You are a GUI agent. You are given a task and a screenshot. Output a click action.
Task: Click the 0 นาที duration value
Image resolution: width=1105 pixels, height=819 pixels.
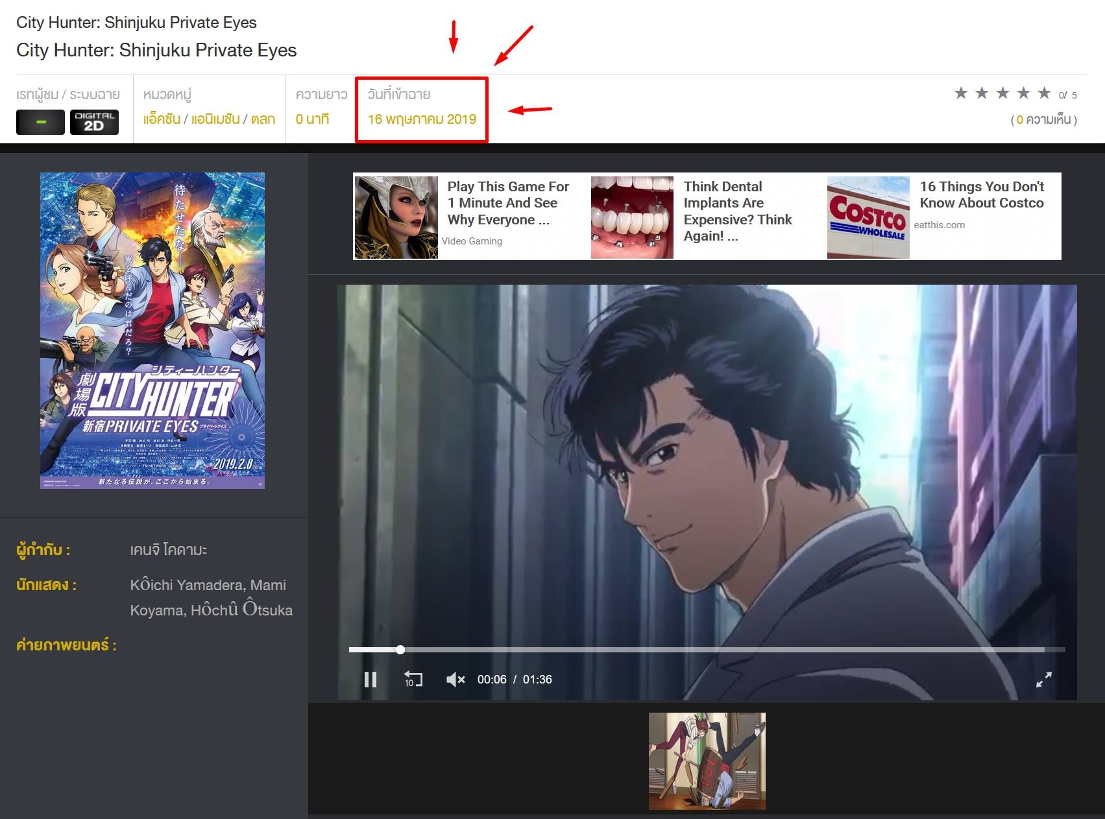pos(312,119)
